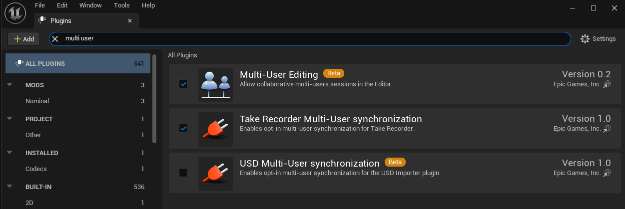Click the Multi-User Editing plugin icon
The image size is (625, 209).
point(215,85)
